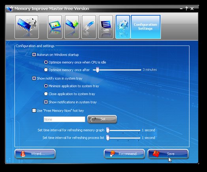
Task: Toggle Autorun on Windows startup checkbox
Action: coord(34,55)
